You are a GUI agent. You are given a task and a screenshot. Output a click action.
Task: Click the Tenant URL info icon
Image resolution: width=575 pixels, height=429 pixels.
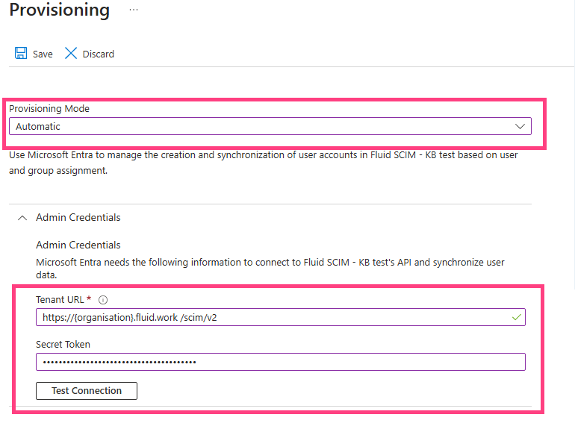click(103, 300)
